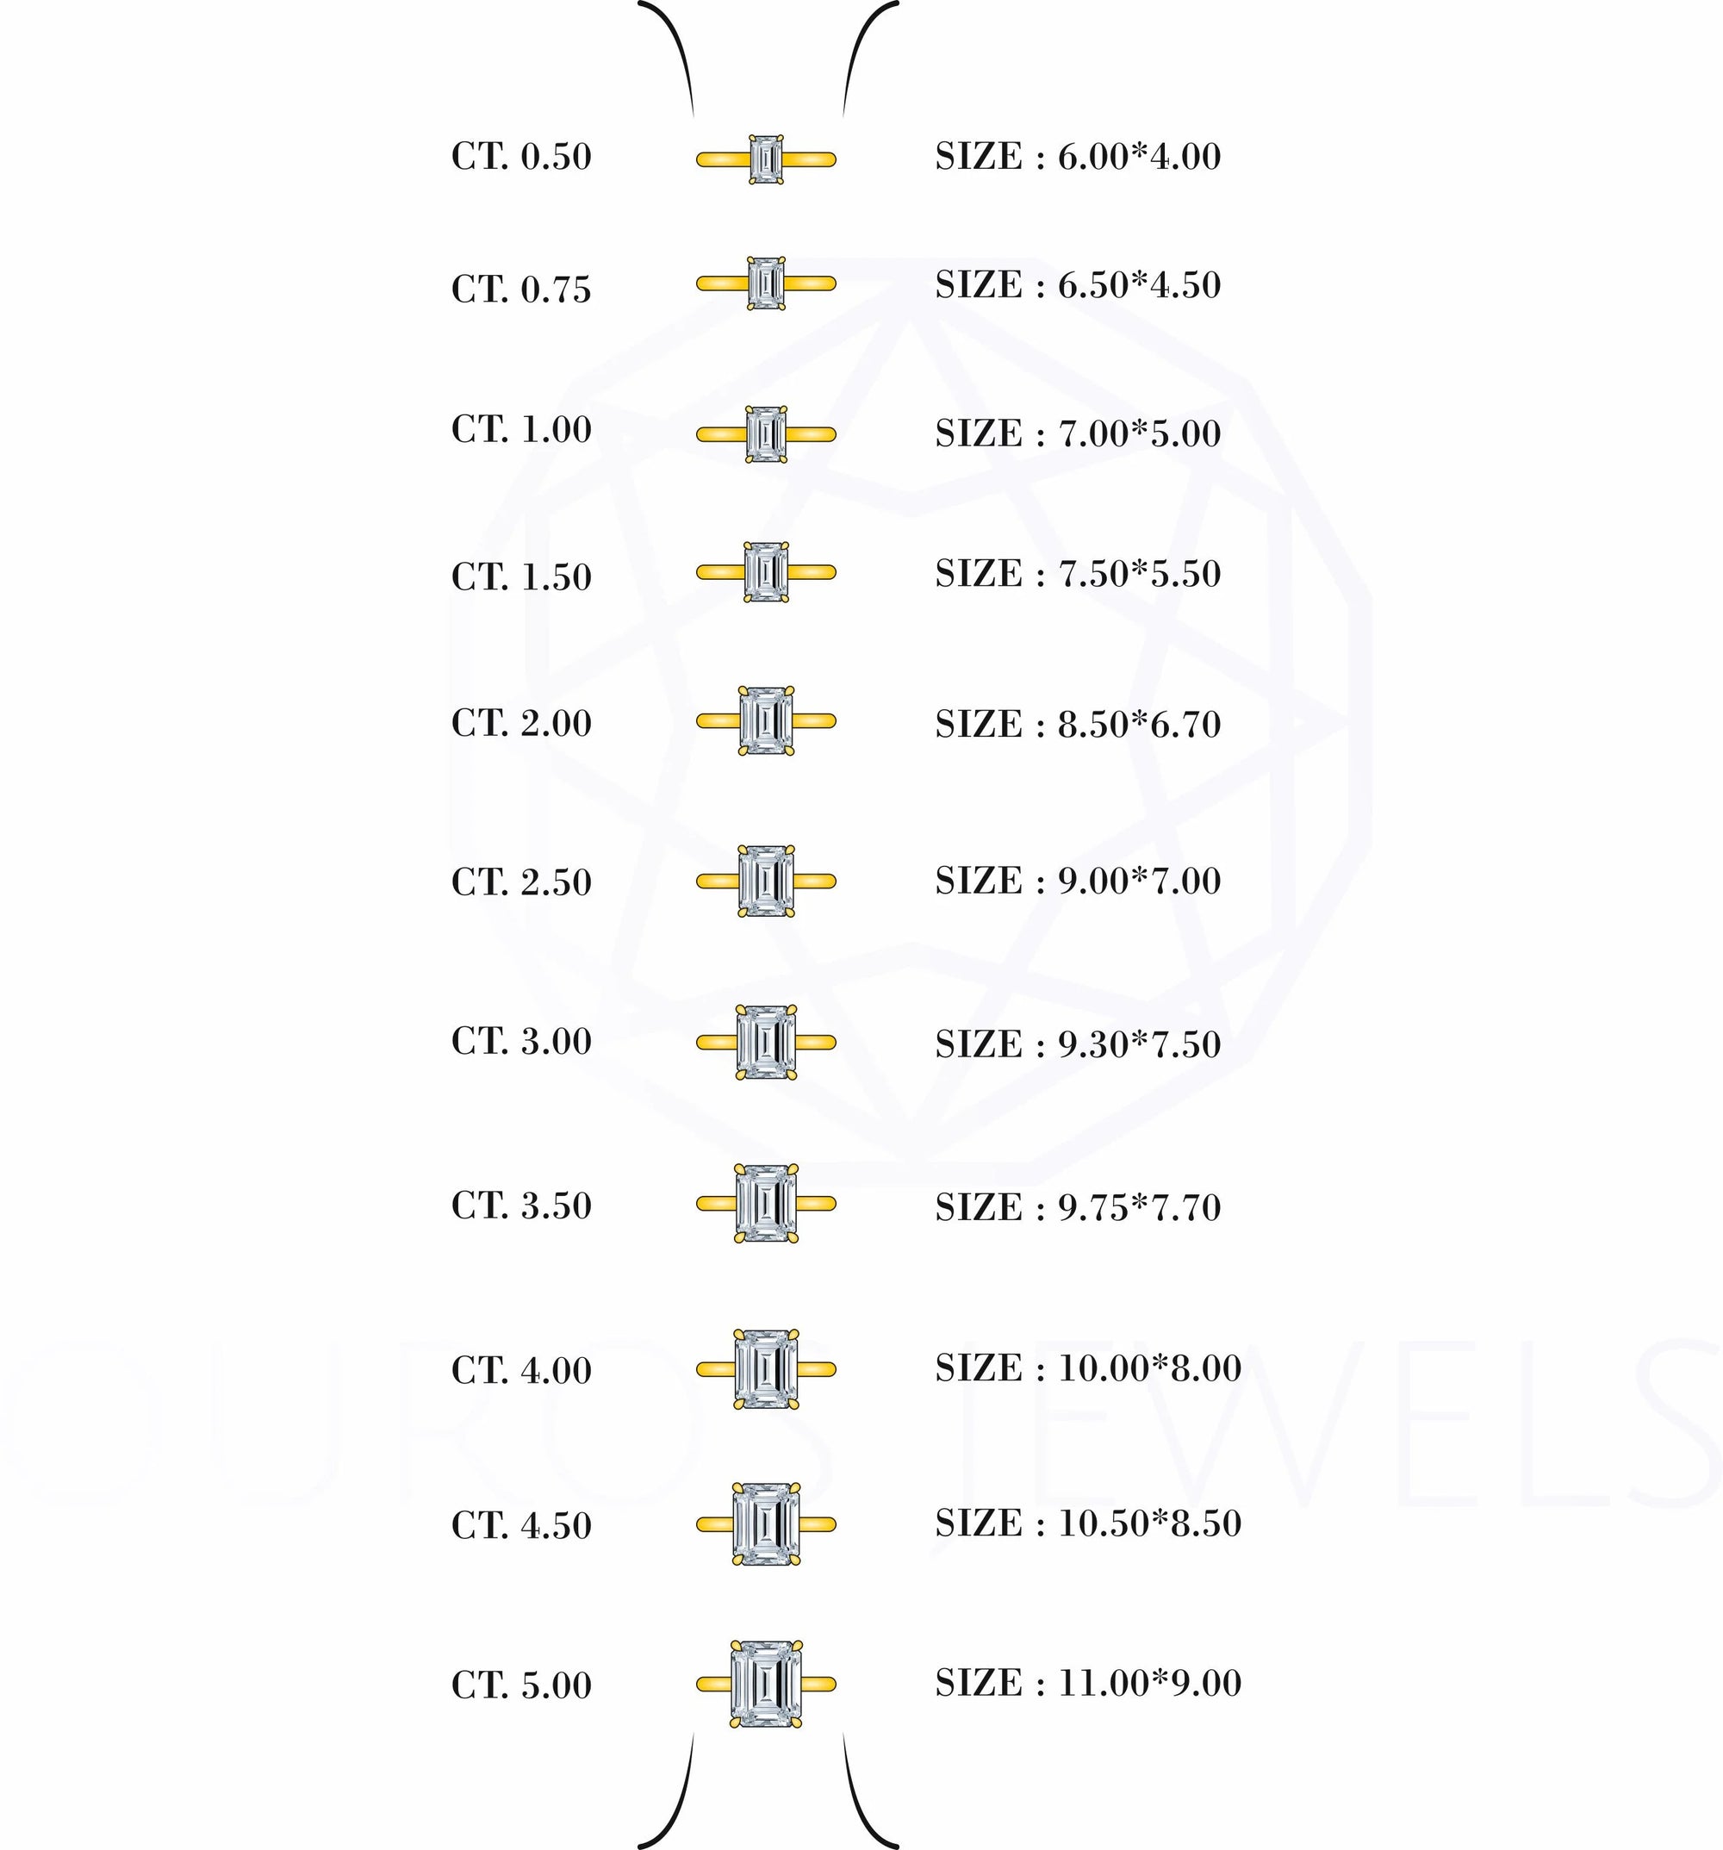Click the 0.50 carat ring illustration
The height and width of the screenshot is (1850, 1723).
(766, 159)
